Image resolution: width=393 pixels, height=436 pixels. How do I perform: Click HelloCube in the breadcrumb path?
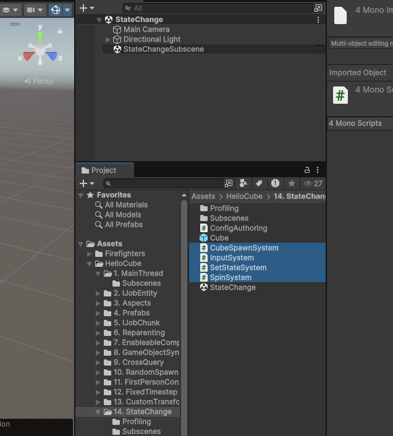[244, 196]
